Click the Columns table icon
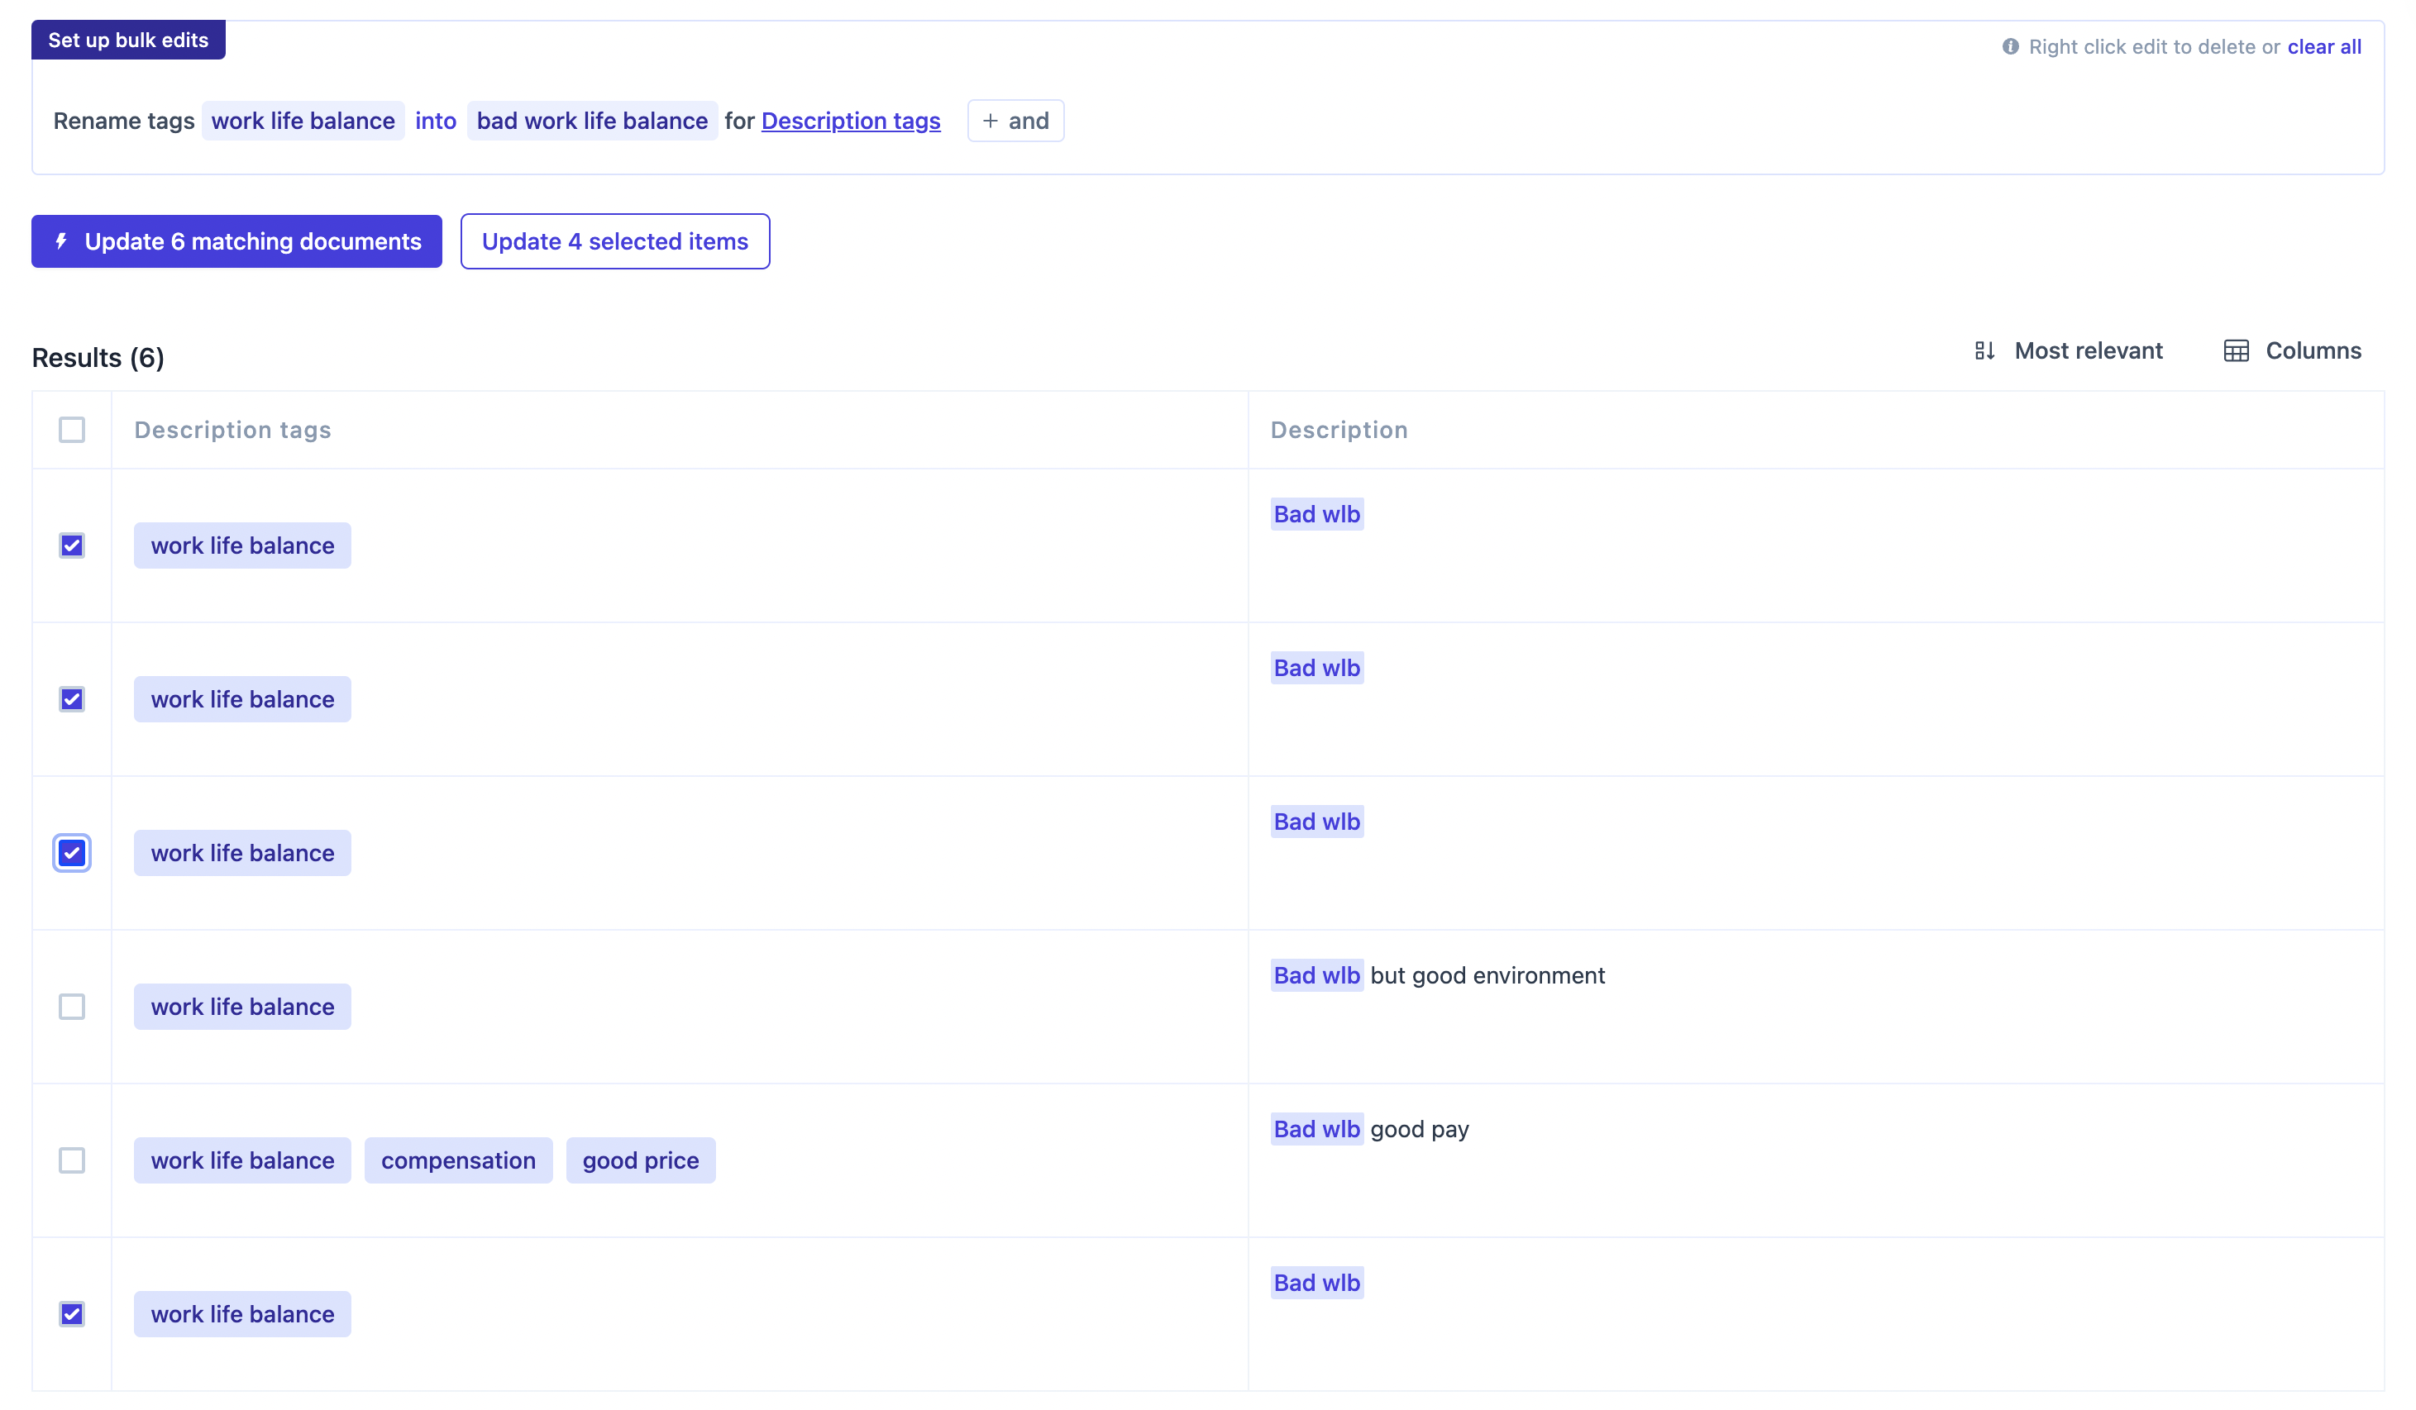 (2236, 350)
